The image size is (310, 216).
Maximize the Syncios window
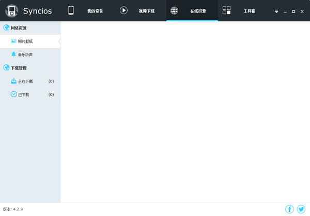[293, 11]
